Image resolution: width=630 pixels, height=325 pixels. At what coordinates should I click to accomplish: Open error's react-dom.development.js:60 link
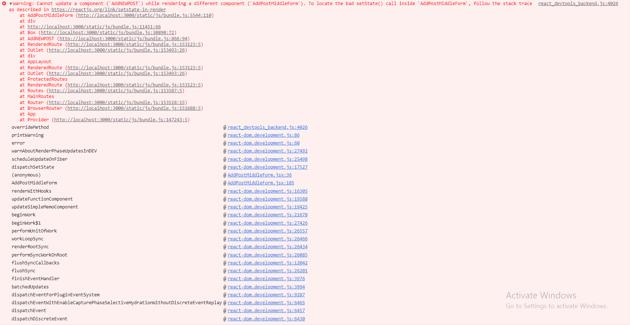(264, 143)
